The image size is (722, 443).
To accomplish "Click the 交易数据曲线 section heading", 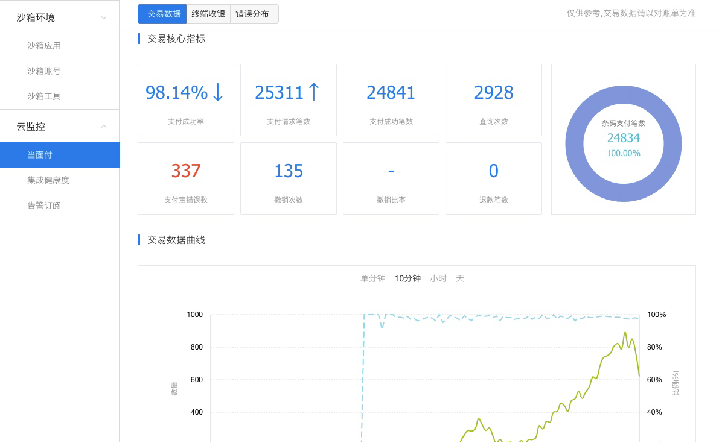I will coord(176,240).
